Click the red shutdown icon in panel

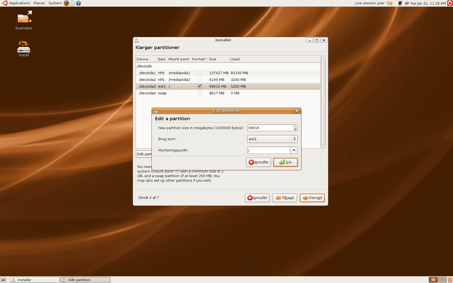[x=450, y=3]
